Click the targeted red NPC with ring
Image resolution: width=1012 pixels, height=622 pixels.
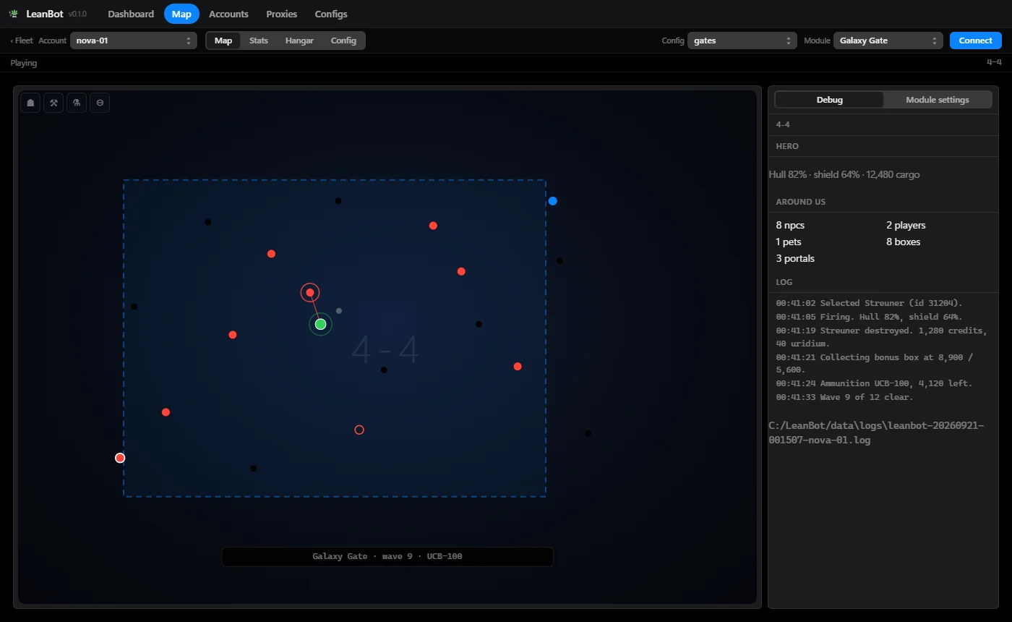(x=310, y=292)
